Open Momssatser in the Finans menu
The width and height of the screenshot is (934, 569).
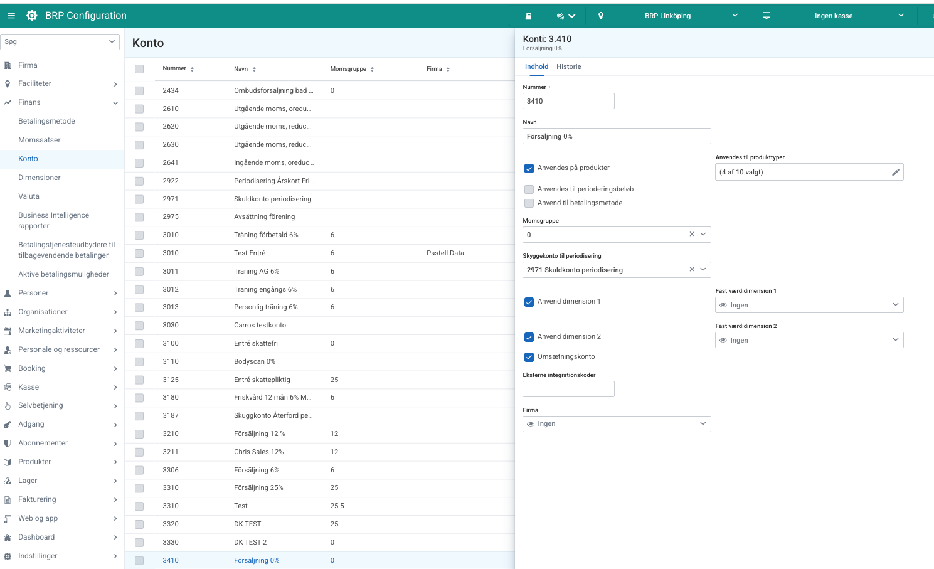(40, 140)
